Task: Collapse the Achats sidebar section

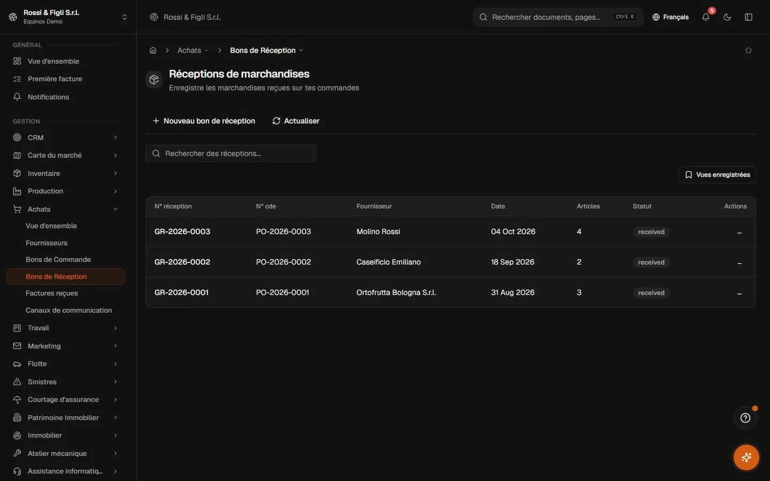Action: pyautogui.click(x=65, y=209)
